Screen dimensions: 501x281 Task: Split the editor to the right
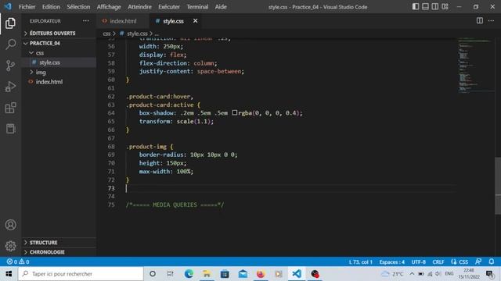coord(480,21)
